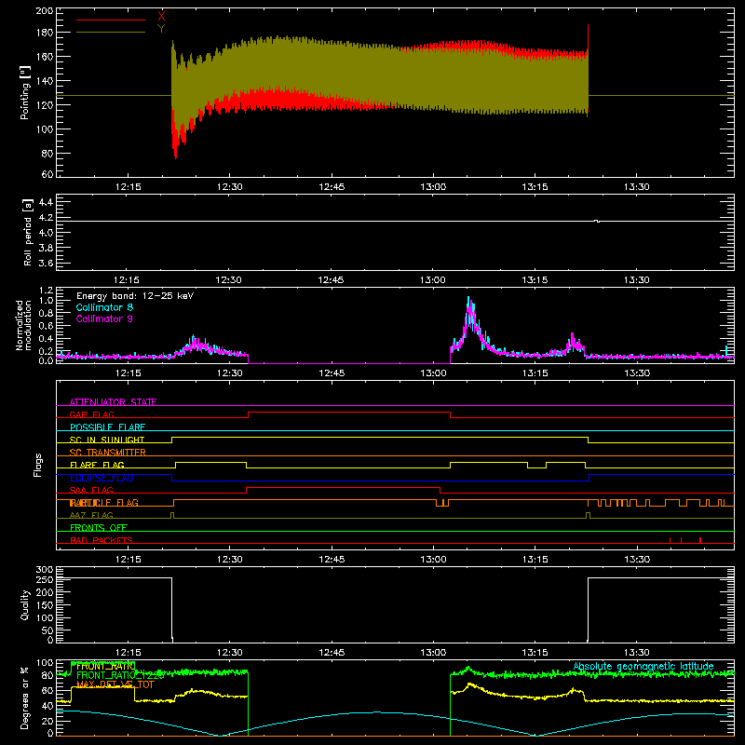
Task: Click the red X legend line
Action: 110,20
